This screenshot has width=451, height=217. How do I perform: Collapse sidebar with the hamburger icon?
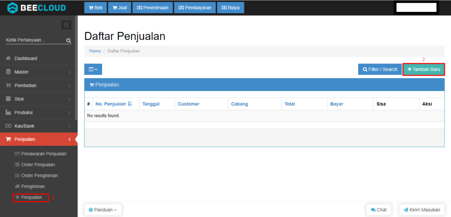pyautogui.click(x=67, y=25)
